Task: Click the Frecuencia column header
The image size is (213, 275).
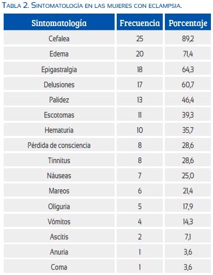Action: [x=140, y=23]
